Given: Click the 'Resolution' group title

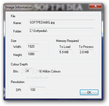Looking at the screenshot, I should tap(18, 82).
